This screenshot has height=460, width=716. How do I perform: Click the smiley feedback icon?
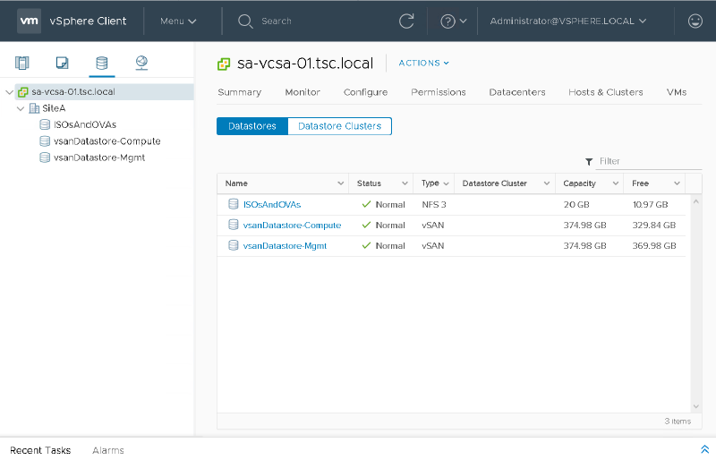pyautogui.click(x=695, y=21)
